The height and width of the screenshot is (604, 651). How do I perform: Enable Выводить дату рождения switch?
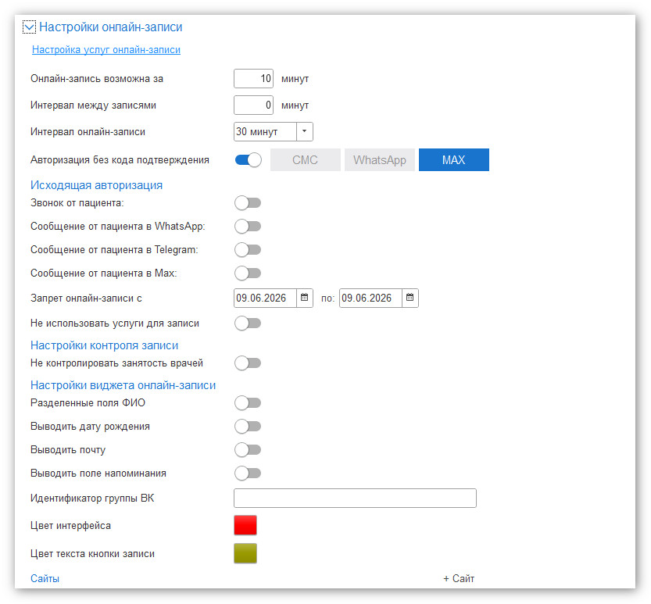click(248, 427)
